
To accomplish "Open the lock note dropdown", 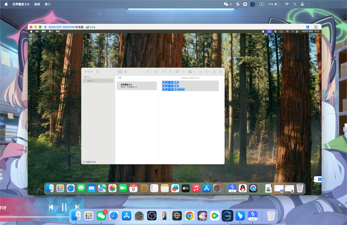I will tap(207, 72).
